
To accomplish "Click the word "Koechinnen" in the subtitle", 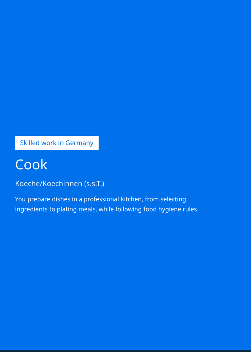I will tap(62, 184).
